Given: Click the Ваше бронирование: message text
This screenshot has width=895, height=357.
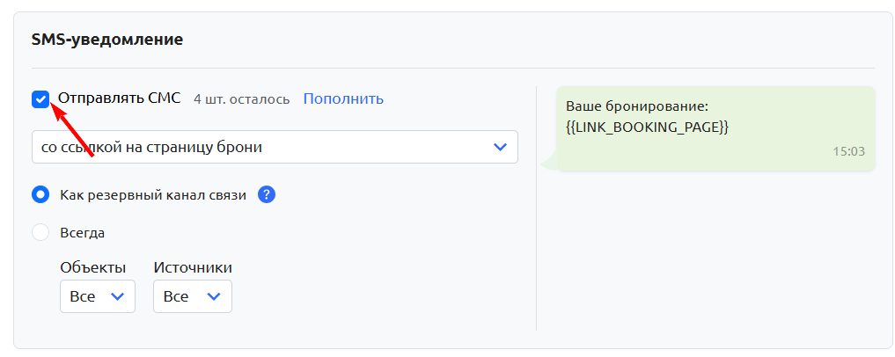Looking at the screenshot, I should tap(637, 106).
